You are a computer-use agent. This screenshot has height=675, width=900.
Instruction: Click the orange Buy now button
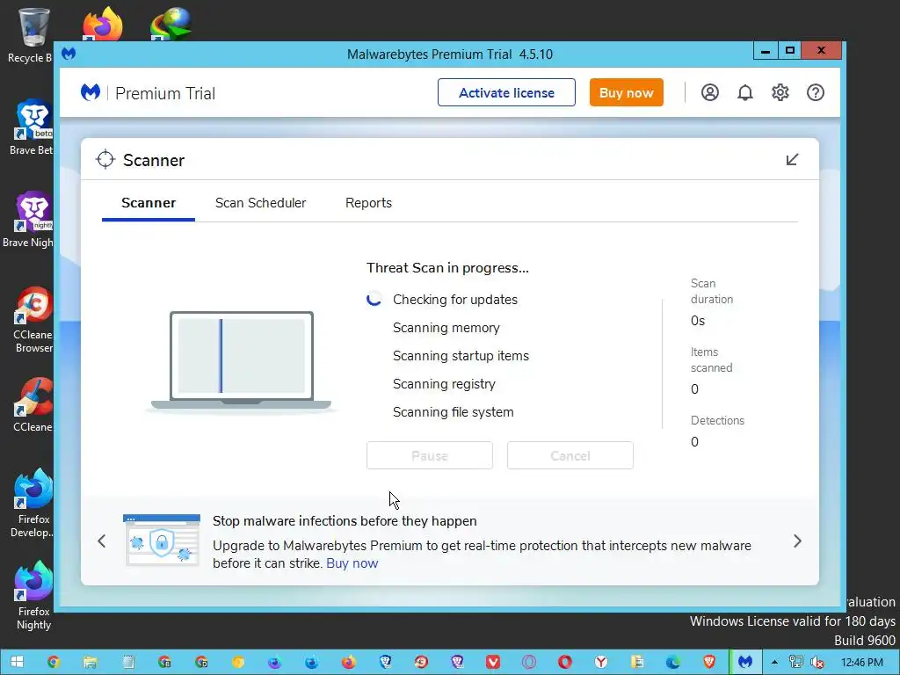coord(626,92)
